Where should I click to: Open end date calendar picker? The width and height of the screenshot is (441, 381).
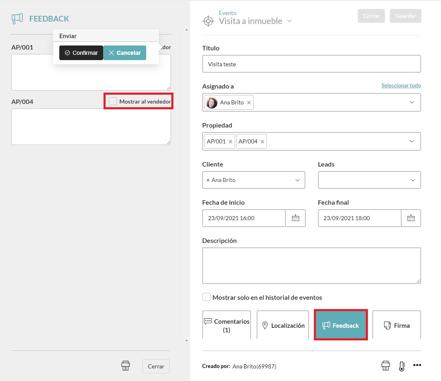[411, 218]
